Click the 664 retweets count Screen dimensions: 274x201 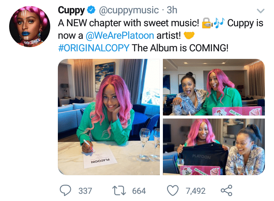coord(139,191)
